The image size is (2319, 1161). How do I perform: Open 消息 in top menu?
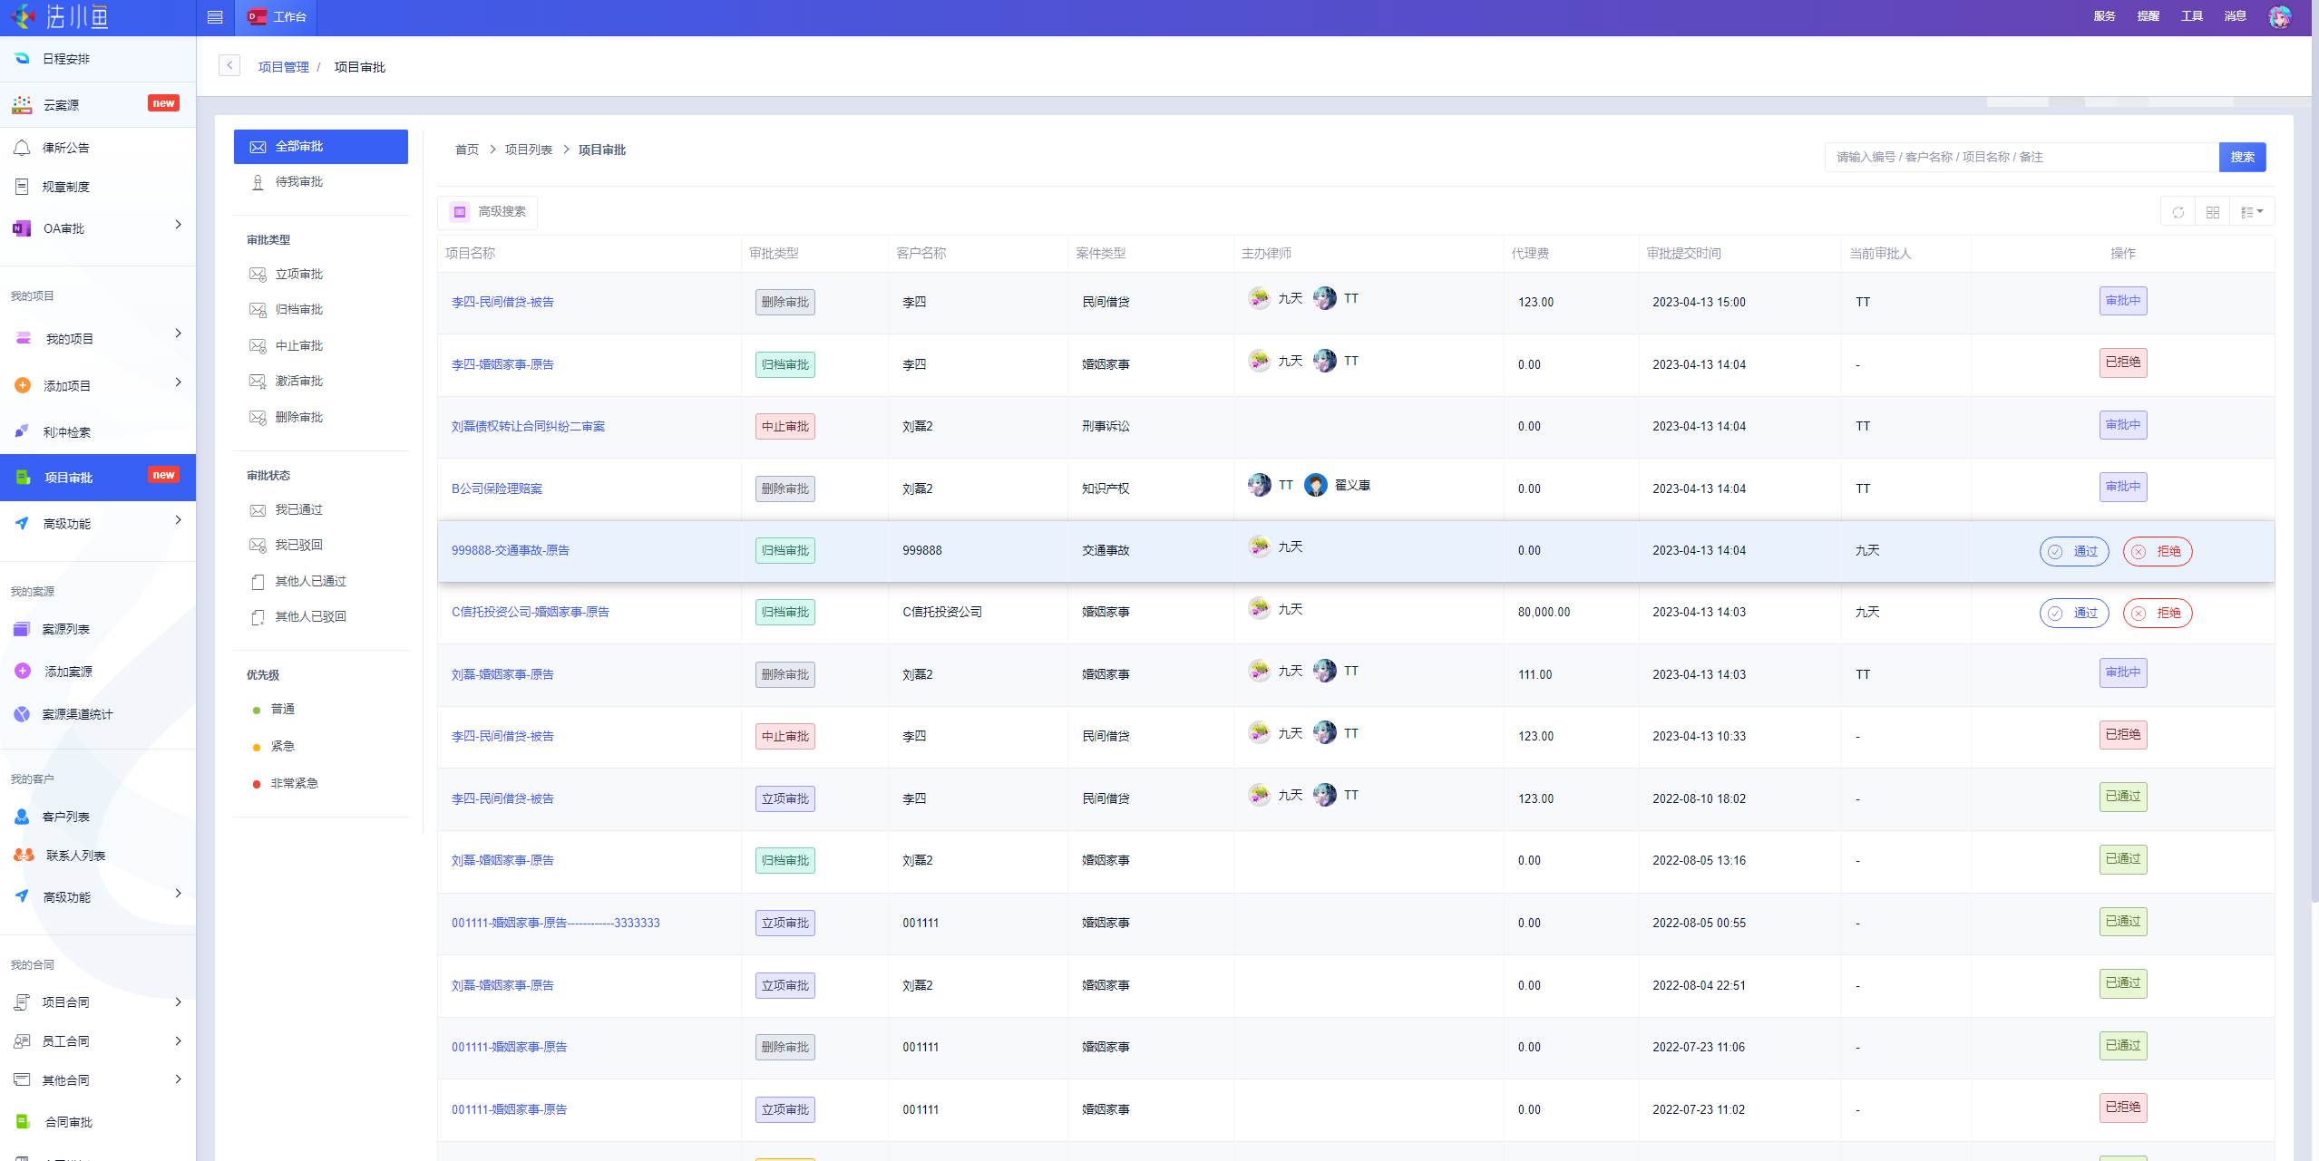[x=2235, y=16]
